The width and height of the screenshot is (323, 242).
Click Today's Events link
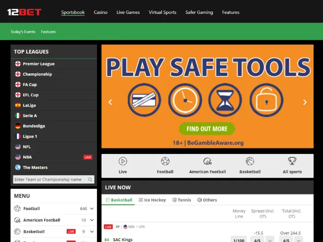(23, 32)
